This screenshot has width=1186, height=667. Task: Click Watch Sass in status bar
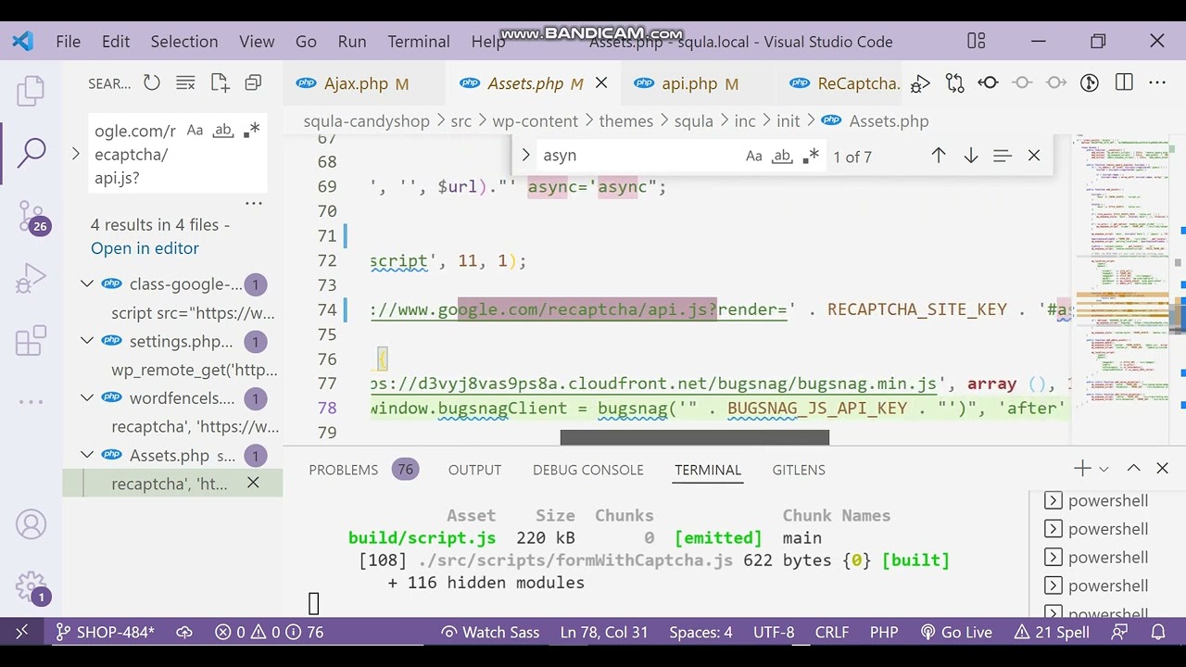click(x=490, y=632)
